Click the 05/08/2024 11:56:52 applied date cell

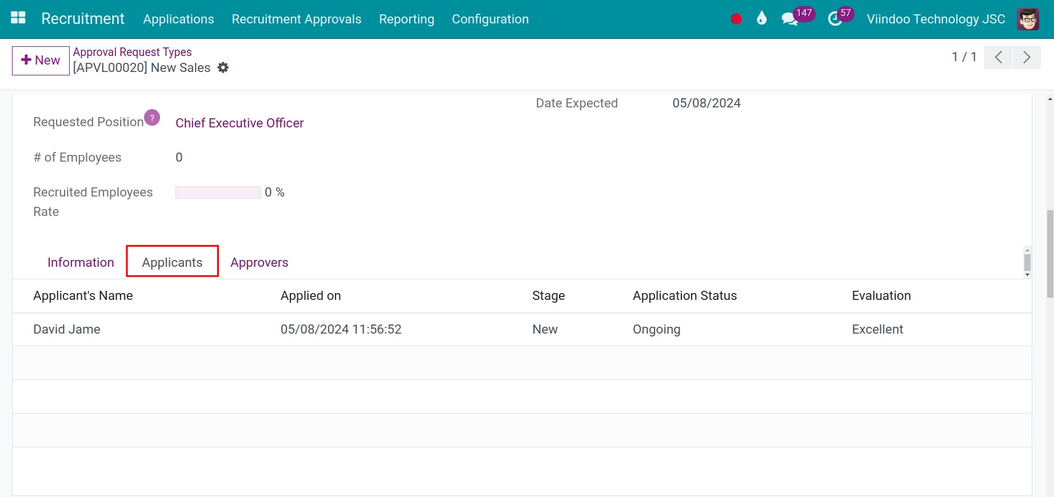click(x=341, y=330)
